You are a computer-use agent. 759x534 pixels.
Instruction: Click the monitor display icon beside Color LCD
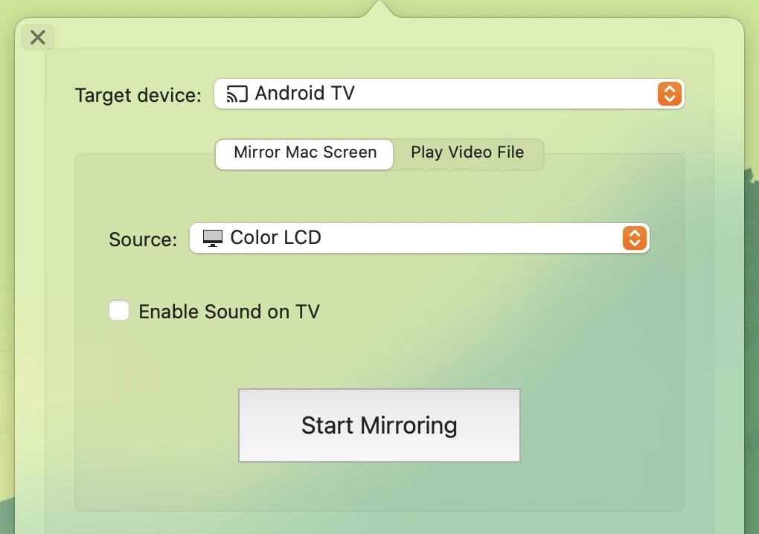click(211, 238)
